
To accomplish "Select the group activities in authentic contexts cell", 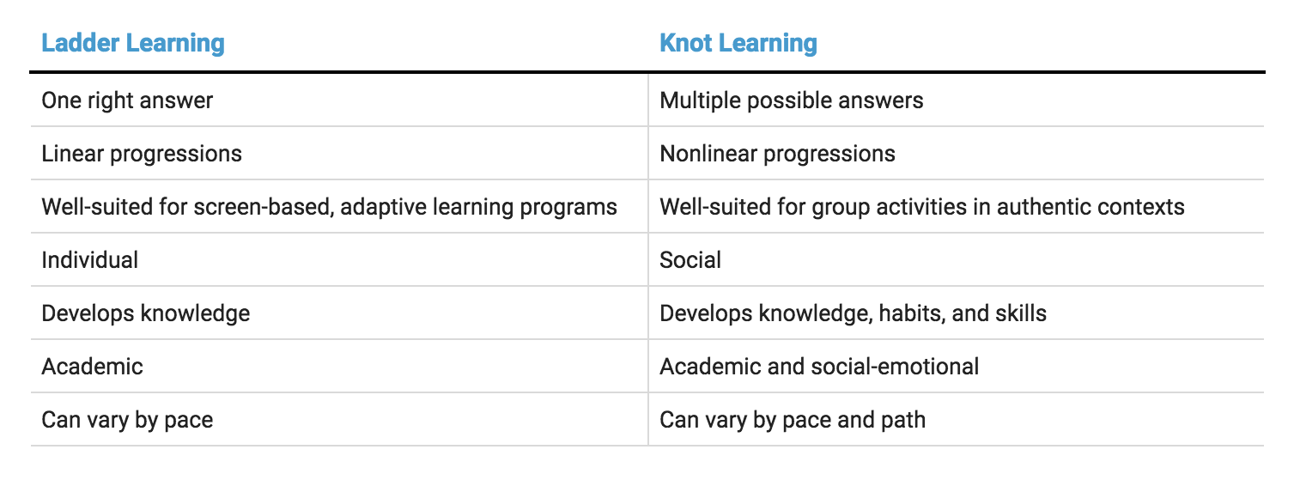I will pyautogui.click(x=956, y=206).
